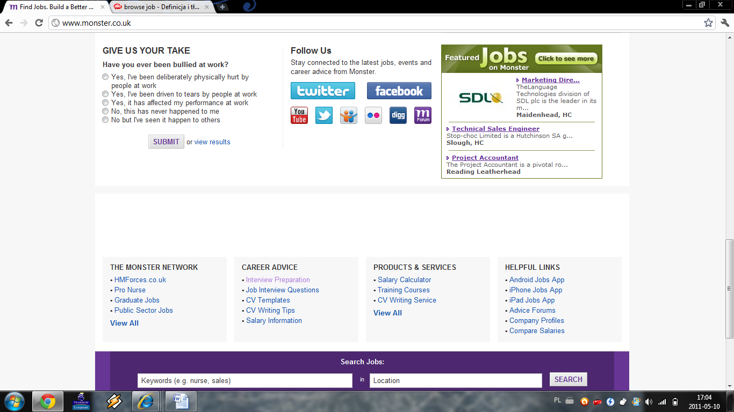Follow Monster via the large Twitter button
734x412 pixels.
point(322,91)
